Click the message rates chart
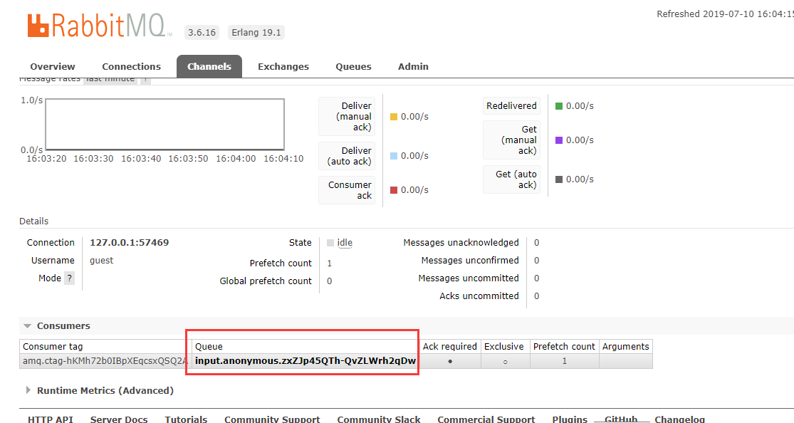The height and width of the screenshot is (423, 794). (165, 124)
